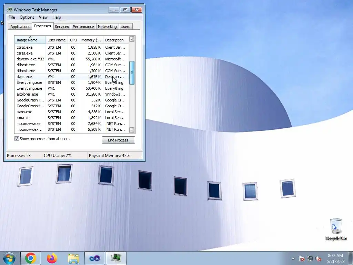The height and width of the screenshot is (265, 353).
Task: Select GoogleCrashH... using 312 K
Action: point(72,106)
